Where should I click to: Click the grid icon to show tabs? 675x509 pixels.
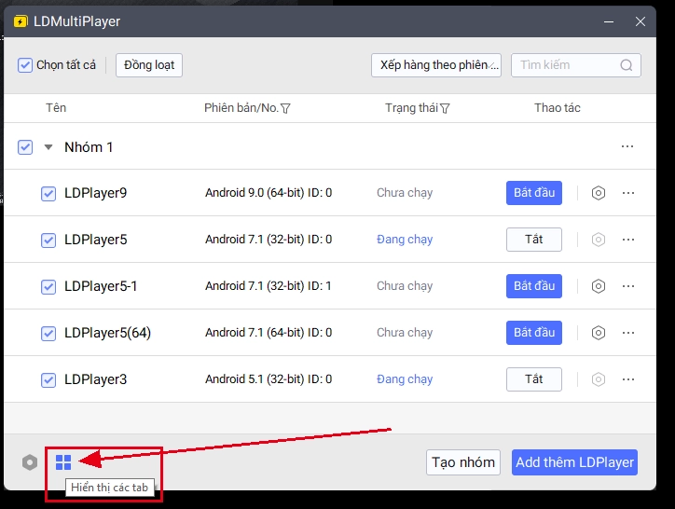click(x=63, y=462)
